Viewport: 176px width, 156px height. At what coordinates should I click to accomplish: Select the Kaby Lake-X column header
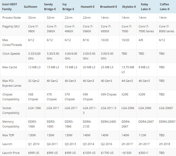(146, 7)
